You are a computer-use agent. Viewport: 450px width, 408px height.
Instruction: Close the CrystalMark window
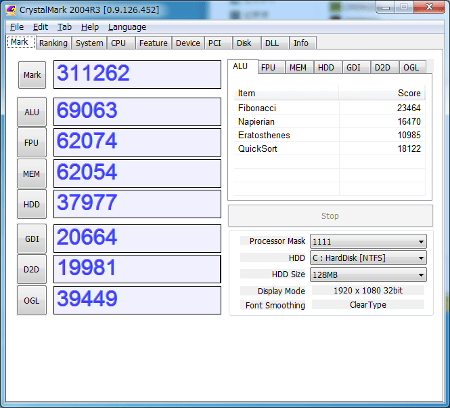(429, 7)
